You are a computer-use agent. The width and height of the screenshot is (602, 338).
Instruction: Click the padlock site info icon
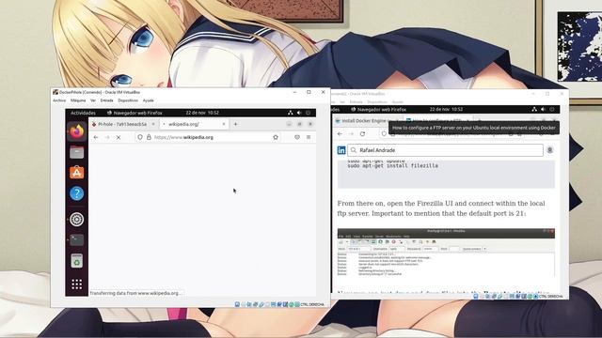[149, 137]
